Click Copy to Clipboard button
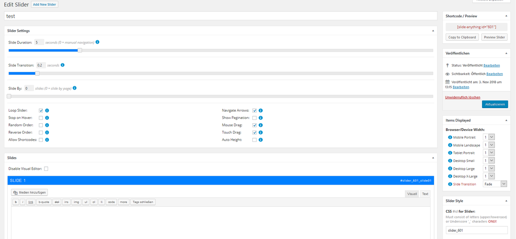The width and height of the screenshot is (516, 239). (462, 37)
